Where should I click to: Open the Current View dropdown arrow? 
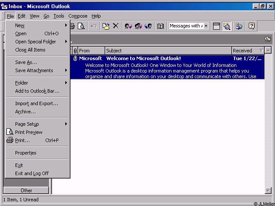pyautogui.click(x=206, y=26)
